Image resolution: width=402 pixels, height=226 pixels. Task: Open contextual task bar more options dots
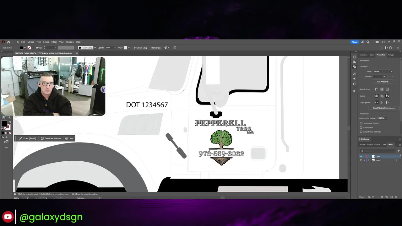tap(72, 138)
